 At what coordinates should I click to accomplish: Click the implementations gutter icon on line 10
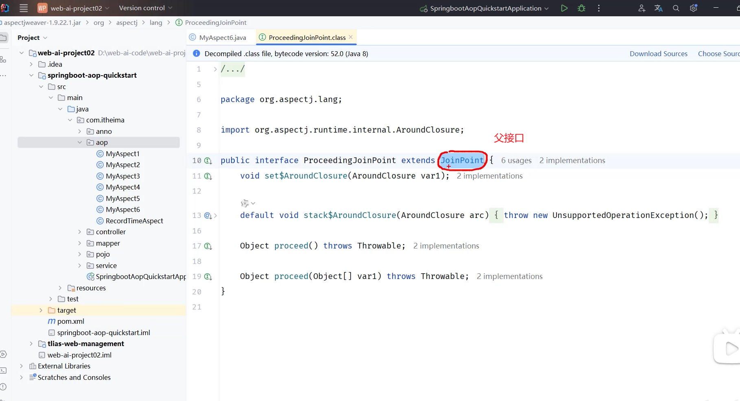click(208, 161)
